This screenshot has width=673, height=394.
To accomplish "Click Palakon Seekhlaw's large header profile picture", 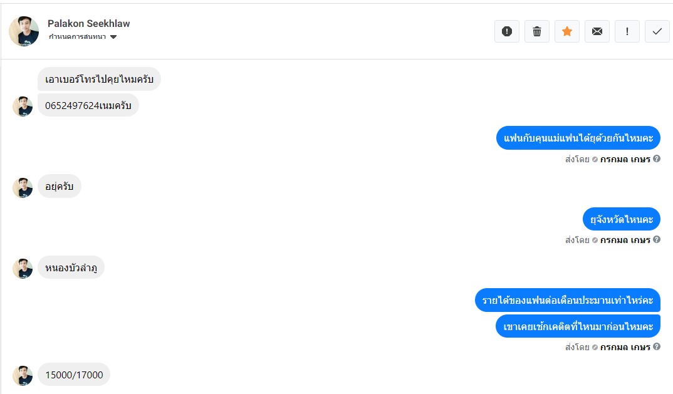I will [24, 31].
